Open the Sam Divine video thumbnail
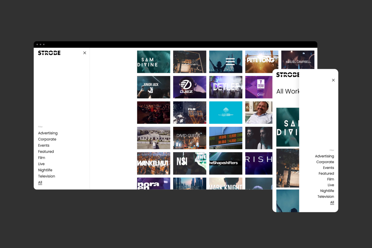This screenshot has height=248, width=372. pyautogui.click(x=153, y=61)
